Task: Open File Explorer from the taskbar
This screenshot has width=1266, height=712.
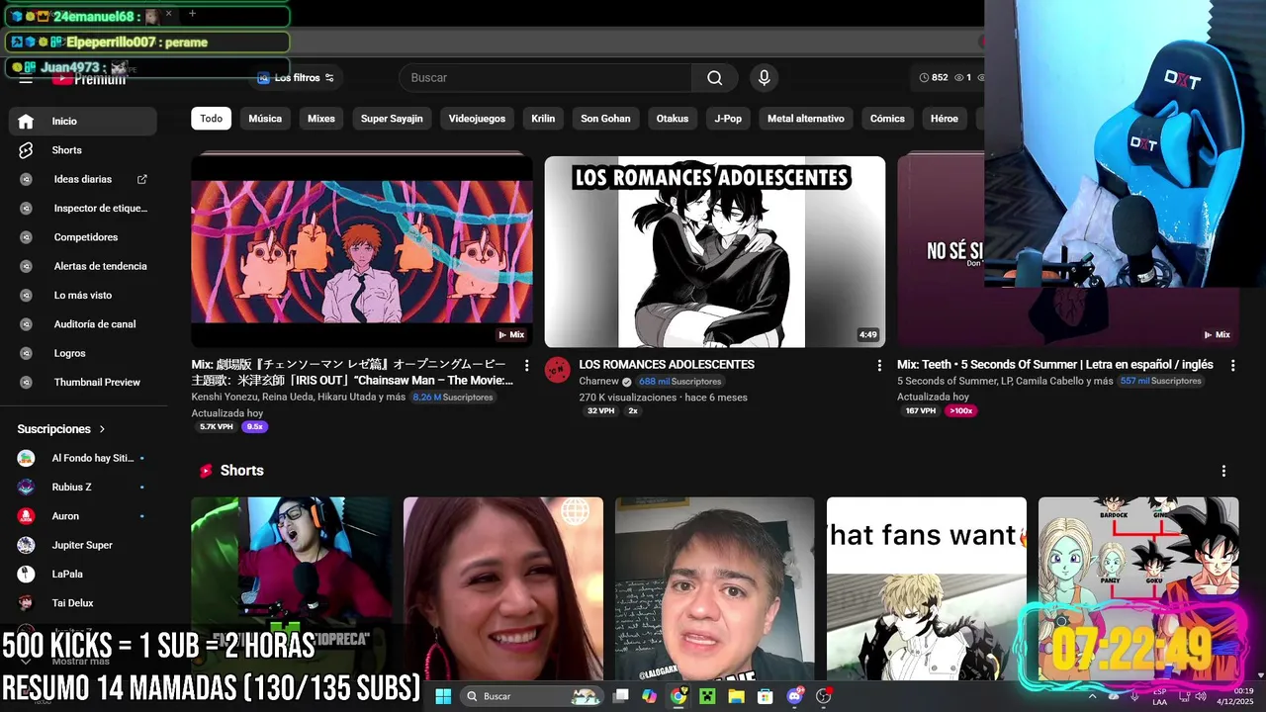Action: point(736,696)
